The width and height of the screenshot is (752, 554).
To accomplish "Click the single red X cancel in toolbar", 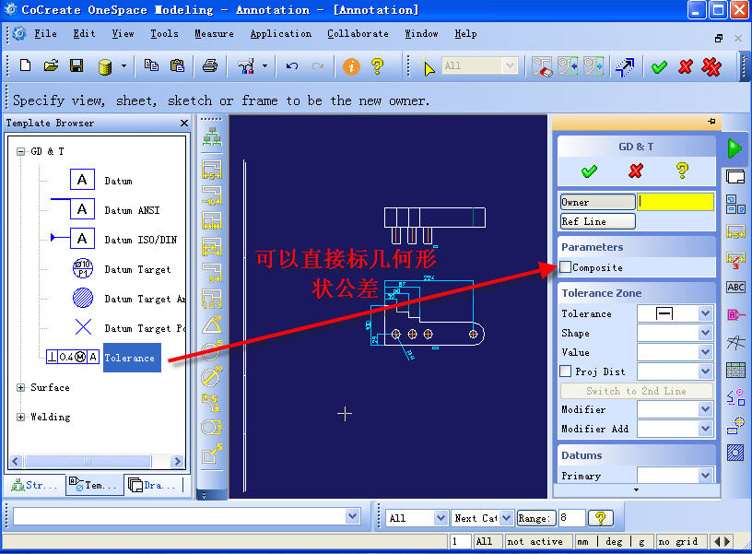I will click(x=686, y=66).
